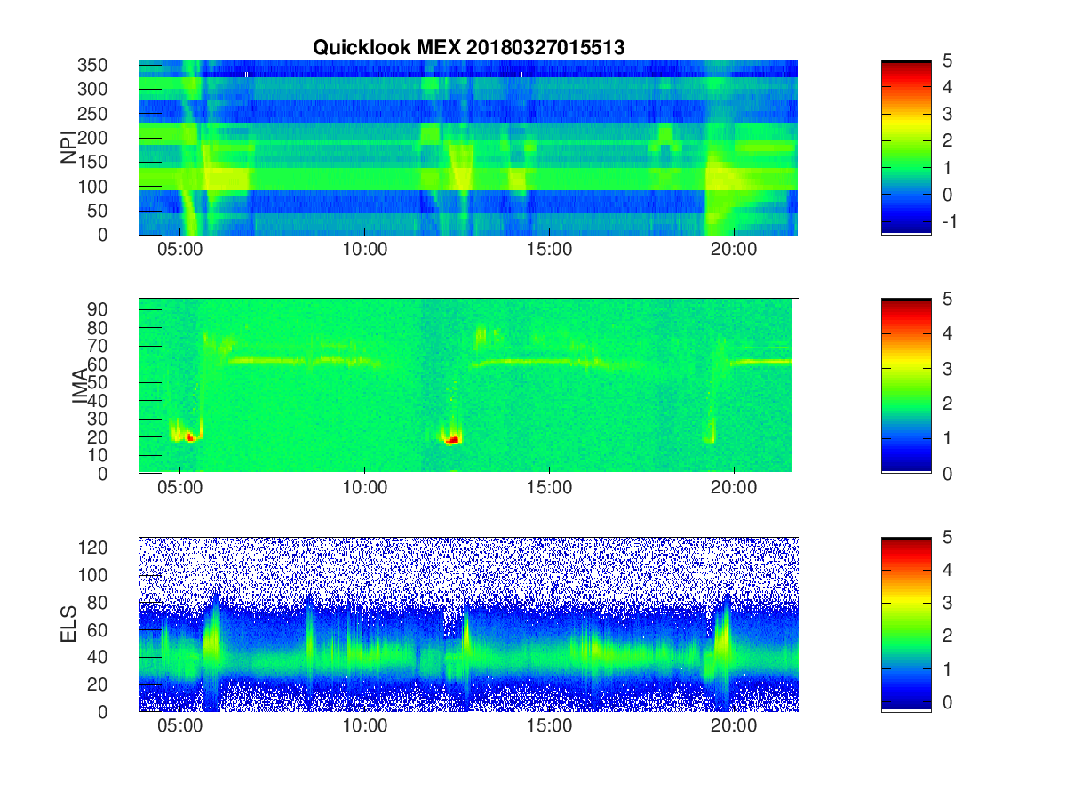This screenshot has width=1066, height=800.
Task: Select the ELS spectrogram color bar
Action: click(x=906, y=624)
